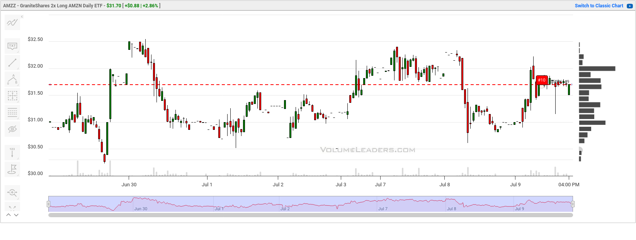This screenshot has width=636, height=240.
Task: Select the dashed rectangle measure tool
Action: (12, 96)
